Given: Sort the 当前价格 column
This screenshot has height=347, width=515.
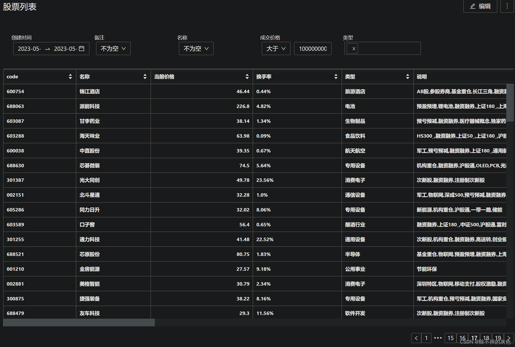Looking at the screenshot, I should pyautogui.click(x=247, y=76).
